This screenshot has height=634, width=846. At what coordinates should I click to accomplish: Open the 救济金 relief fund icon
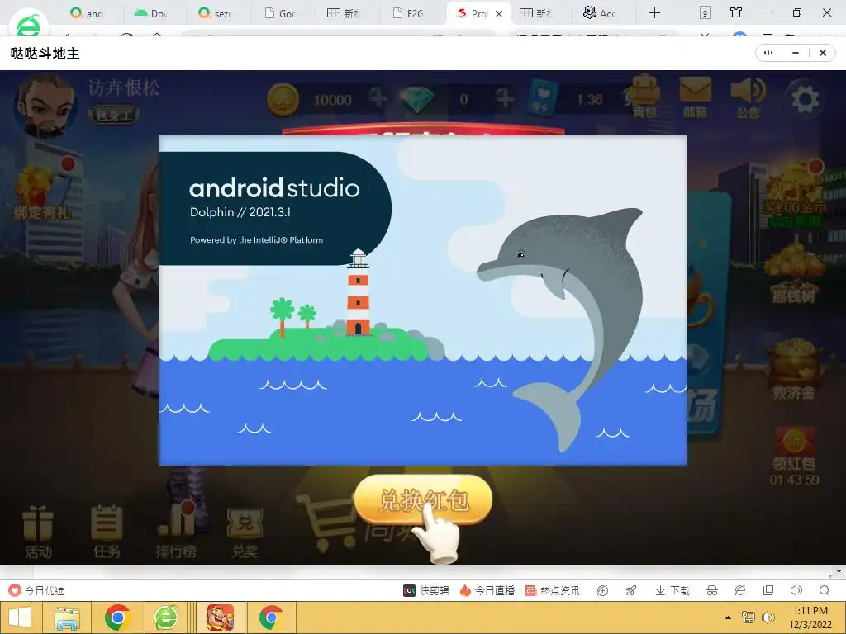pos(793,369)
